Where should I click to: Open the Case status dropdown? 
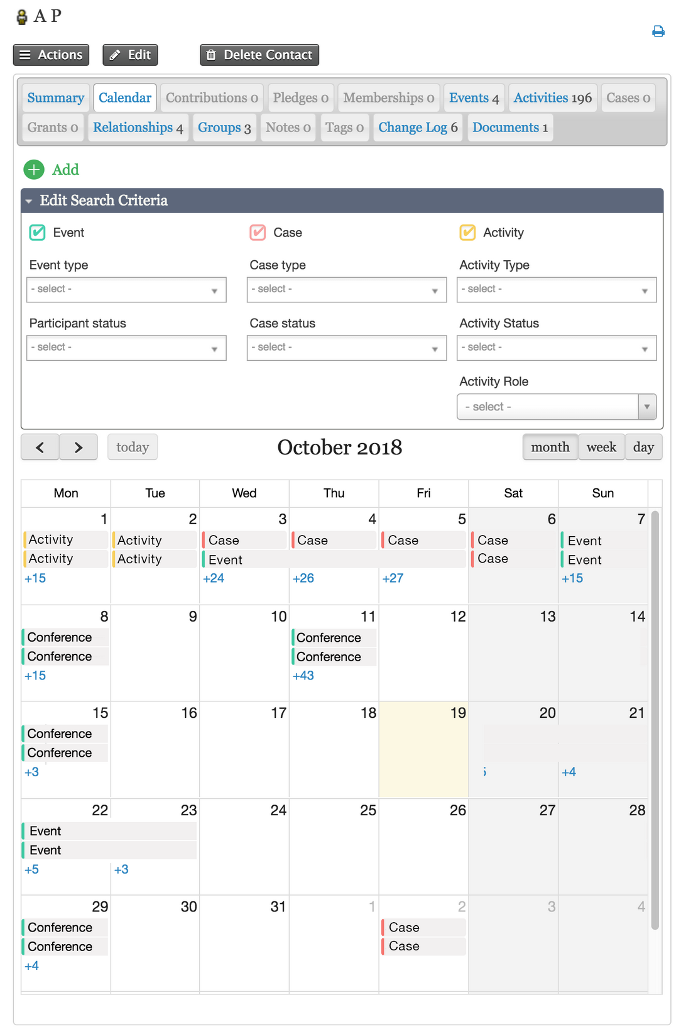tap(347, 348)
